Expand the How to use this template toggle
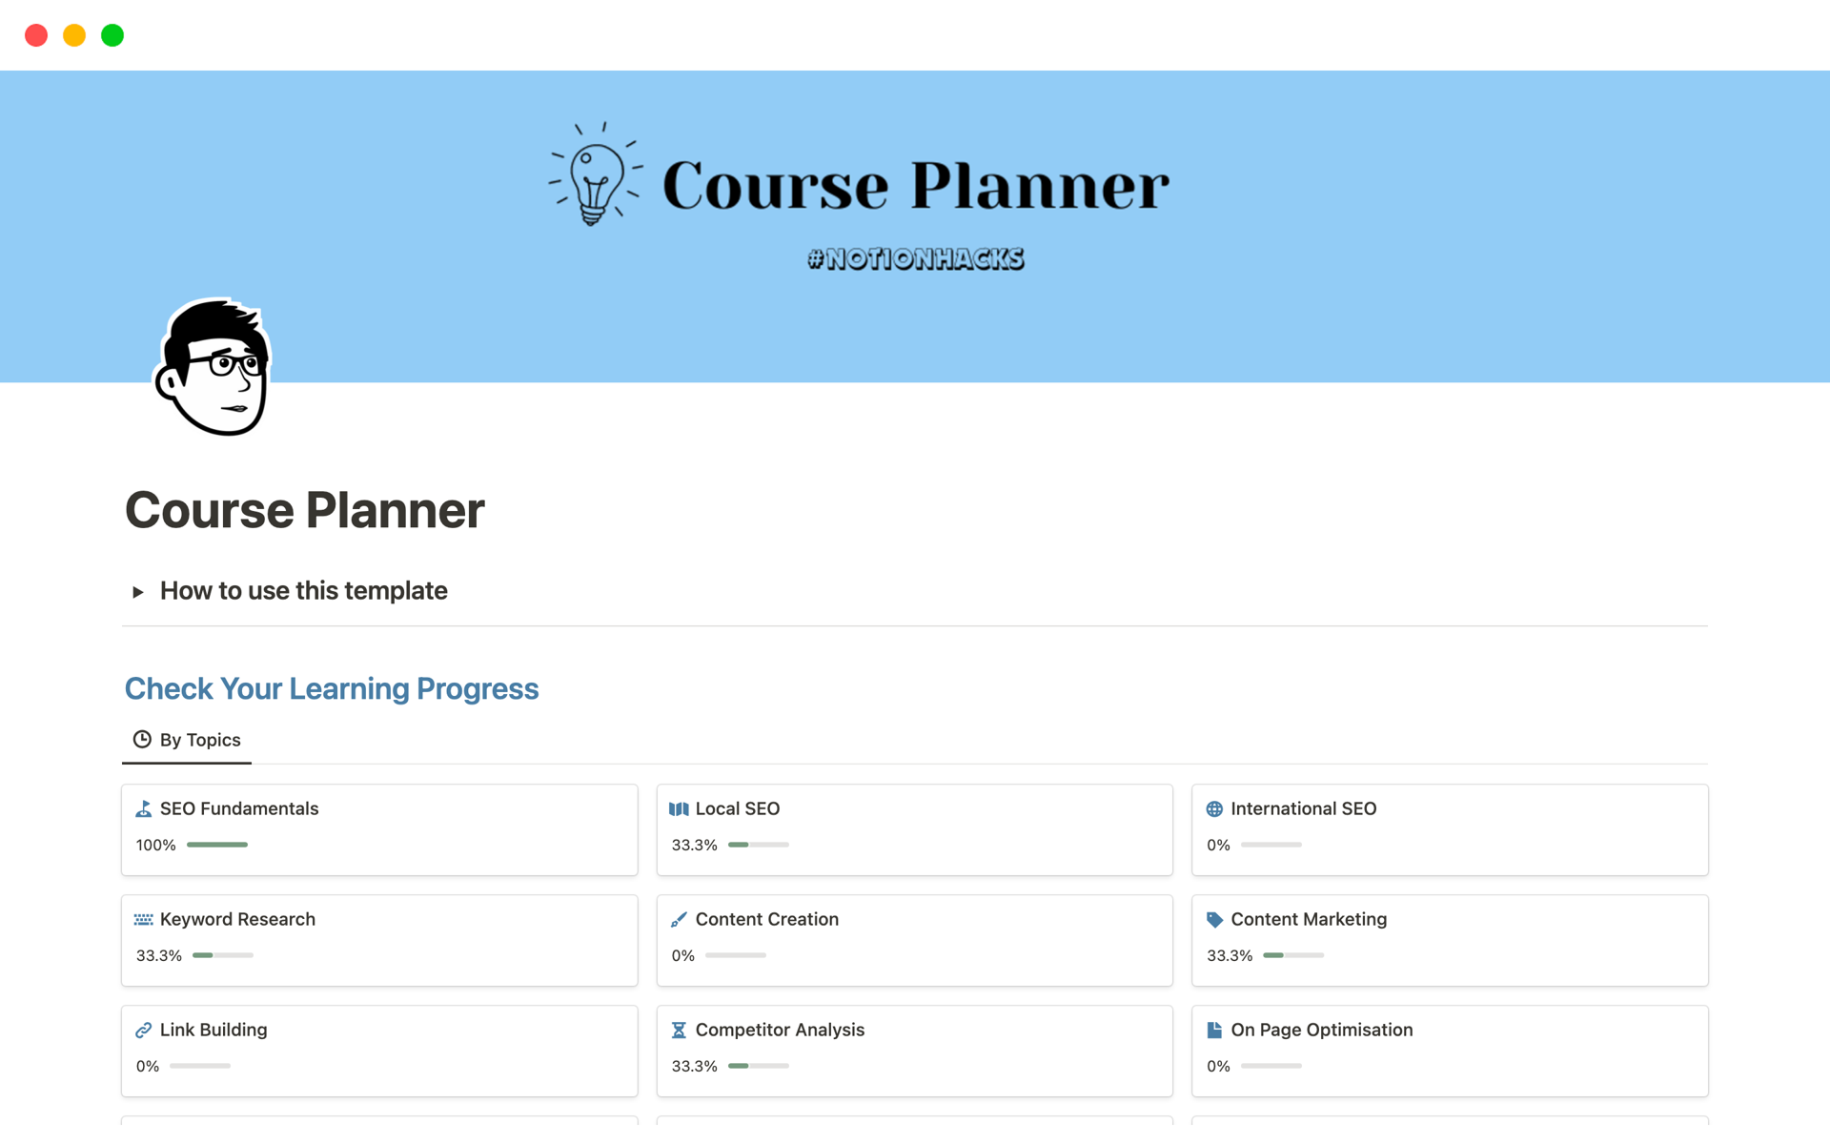1830x1144 pixels. click(138, 592)
